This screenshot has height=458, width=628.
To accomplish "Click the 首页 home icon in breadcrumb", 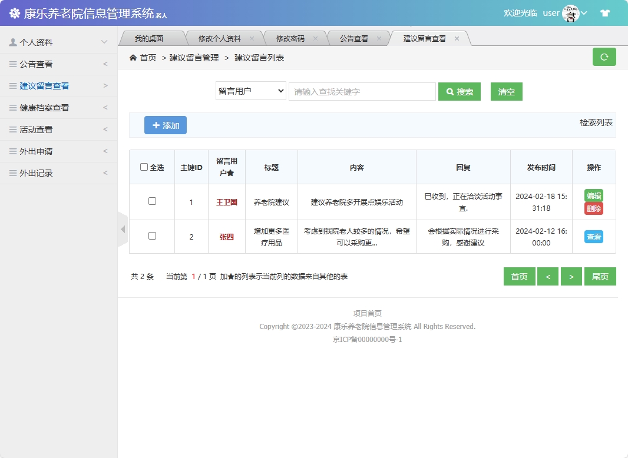I will click(133, 58).
